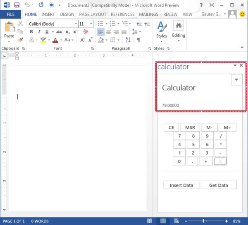Switch to the INSERT tab
The height and width of the screenshot is (225, 248).
point(48,14)
